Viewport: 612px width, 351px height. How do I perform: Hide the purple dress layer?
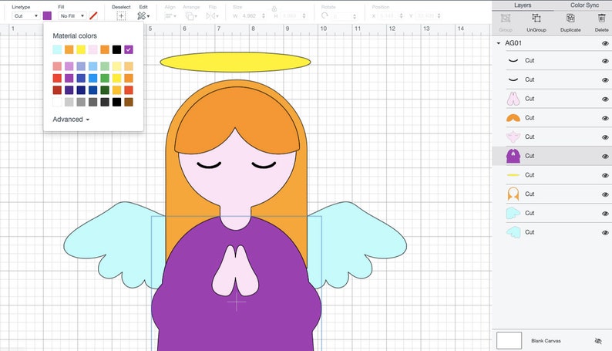[x=605, y=157]
